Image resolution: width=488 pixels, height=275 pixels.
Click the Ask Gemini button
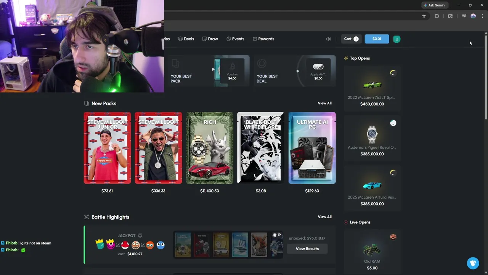tap(434, 5)
